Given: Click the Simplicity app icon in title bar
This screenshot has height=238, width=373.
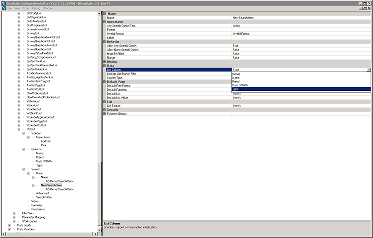Looking at the screenshot, I should click(x=3, y=4).
